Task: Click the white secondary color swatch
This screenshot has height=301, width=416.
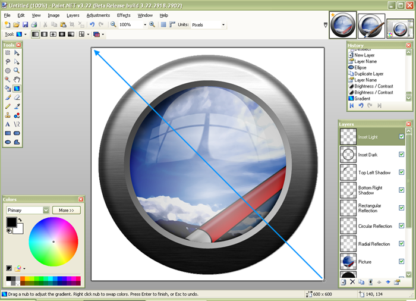Action: tap(20, 230)
